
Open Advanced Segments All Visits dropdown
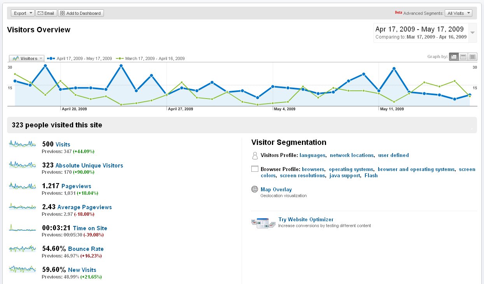[x=458, y=13]
